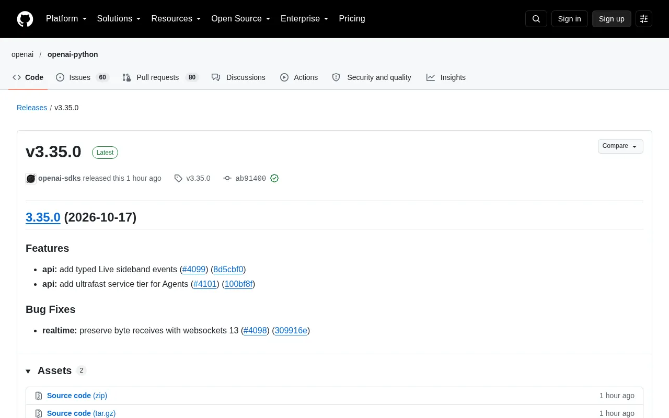Open the Insights tab

[446, 77]
